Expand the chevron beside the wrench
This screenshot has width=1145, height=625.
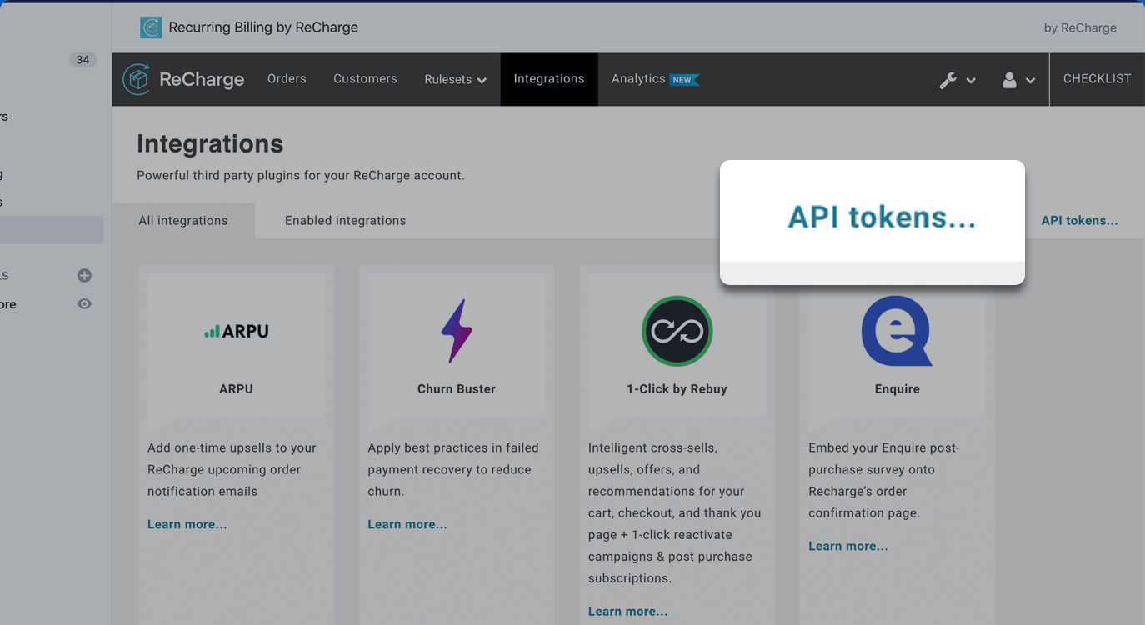click(x=971, y=81)
